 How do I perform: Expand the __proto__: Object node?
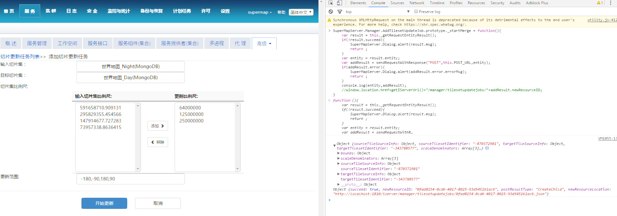[338, 184]
